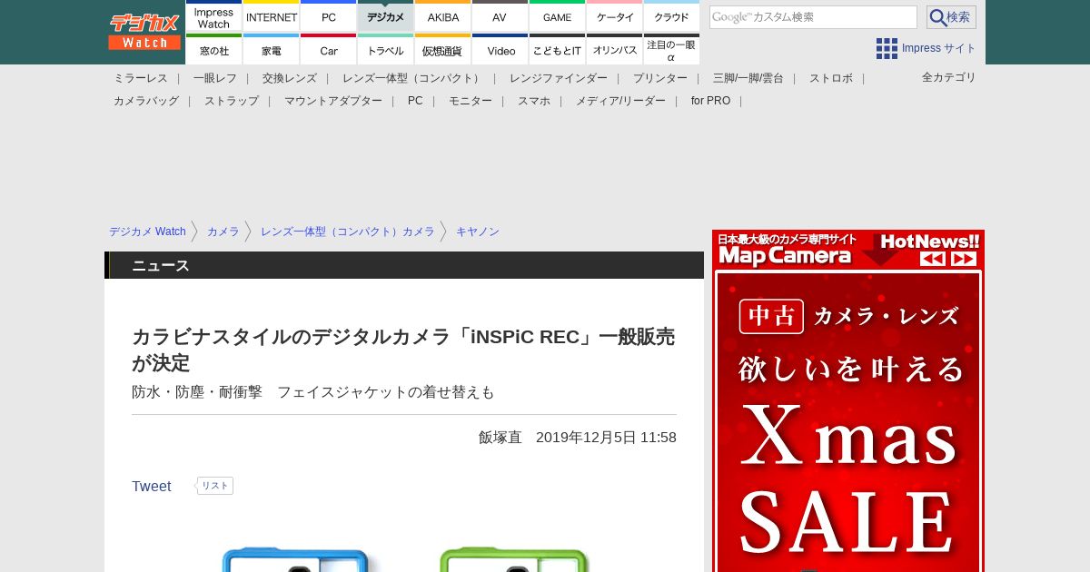Open the メディア/リーダー category
This screenshot has height=572, width=1090.
620,101
